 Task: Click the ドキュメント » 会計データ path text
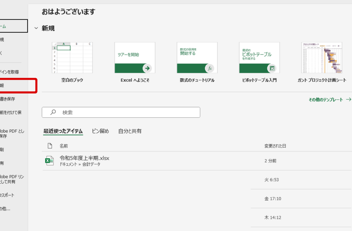pyautogui.click(x=80, y=164)
